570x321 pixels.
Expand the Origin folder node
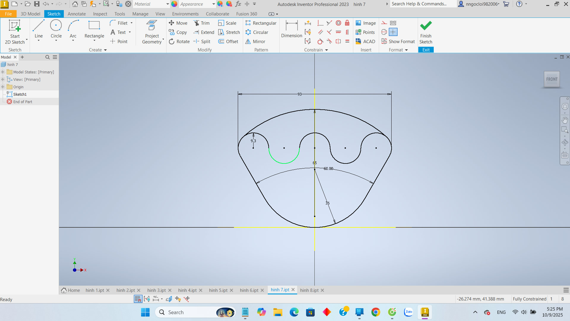[x=3, y=87]
